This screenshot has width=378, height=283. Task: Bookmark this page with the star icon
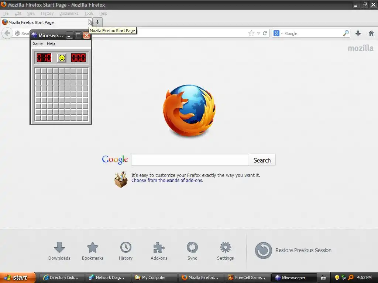tap(251, 33)
